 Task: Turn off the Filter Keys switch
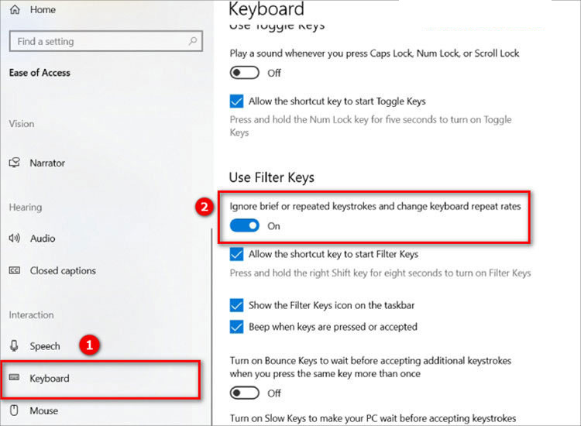[x=244, y=225]
